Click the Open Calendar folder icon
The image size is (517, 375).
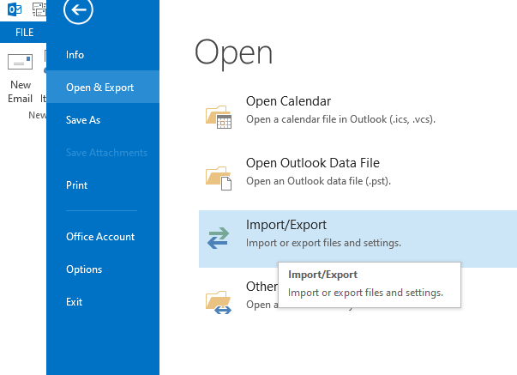coord(219,117)
